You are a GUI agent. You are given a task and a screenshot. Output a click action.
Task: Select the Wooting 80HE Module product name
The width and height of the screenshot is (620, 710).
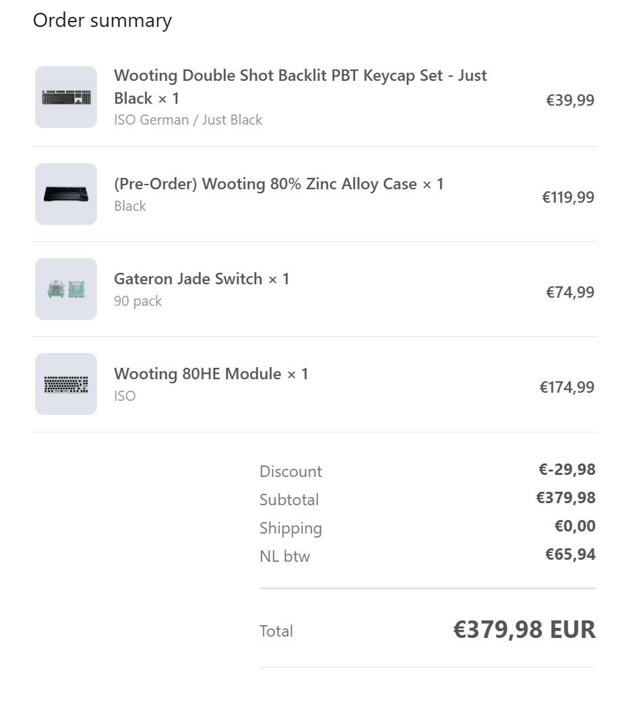coord(211,374)
